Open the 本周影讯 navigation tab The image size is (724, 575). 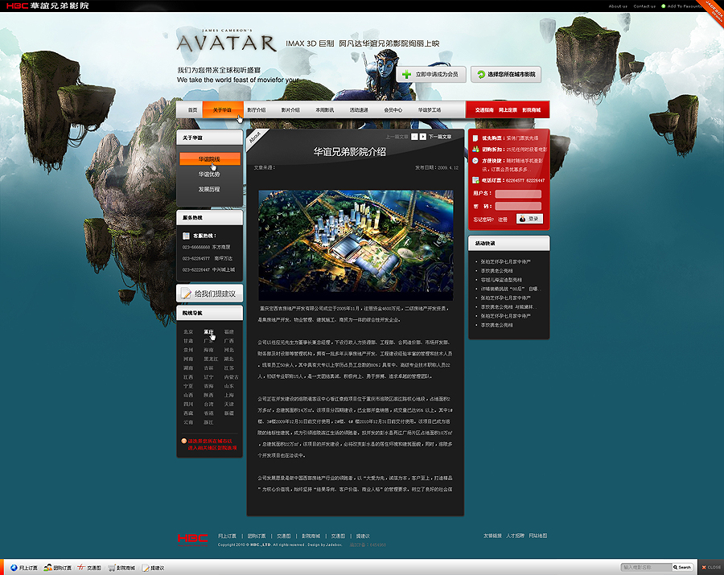point(325,110)
